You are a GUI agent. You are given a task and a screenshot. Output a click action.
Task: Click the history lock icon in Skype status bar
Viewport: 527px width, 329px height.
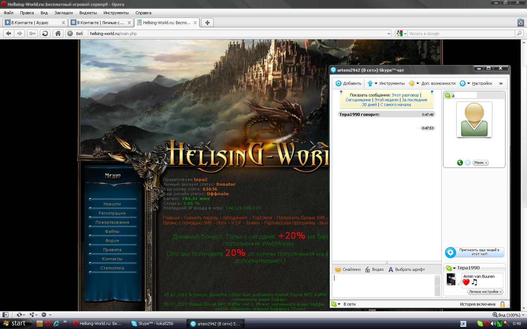pos(502,304)
